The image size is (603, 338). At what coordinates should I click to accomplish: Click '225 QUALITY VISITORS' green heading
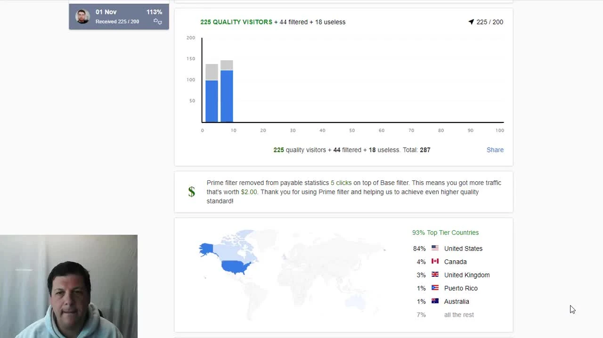[x=236, y=22]
